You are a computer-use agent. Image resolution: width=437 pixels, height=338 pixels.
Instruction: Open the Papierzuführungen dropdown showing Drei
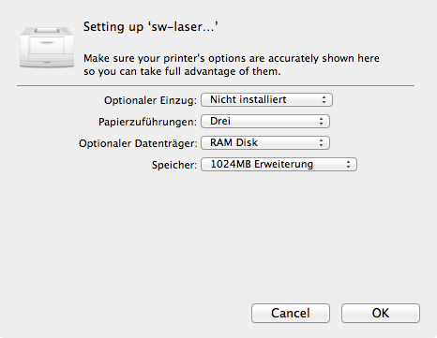pyautogui.click(x=265, y=121)
